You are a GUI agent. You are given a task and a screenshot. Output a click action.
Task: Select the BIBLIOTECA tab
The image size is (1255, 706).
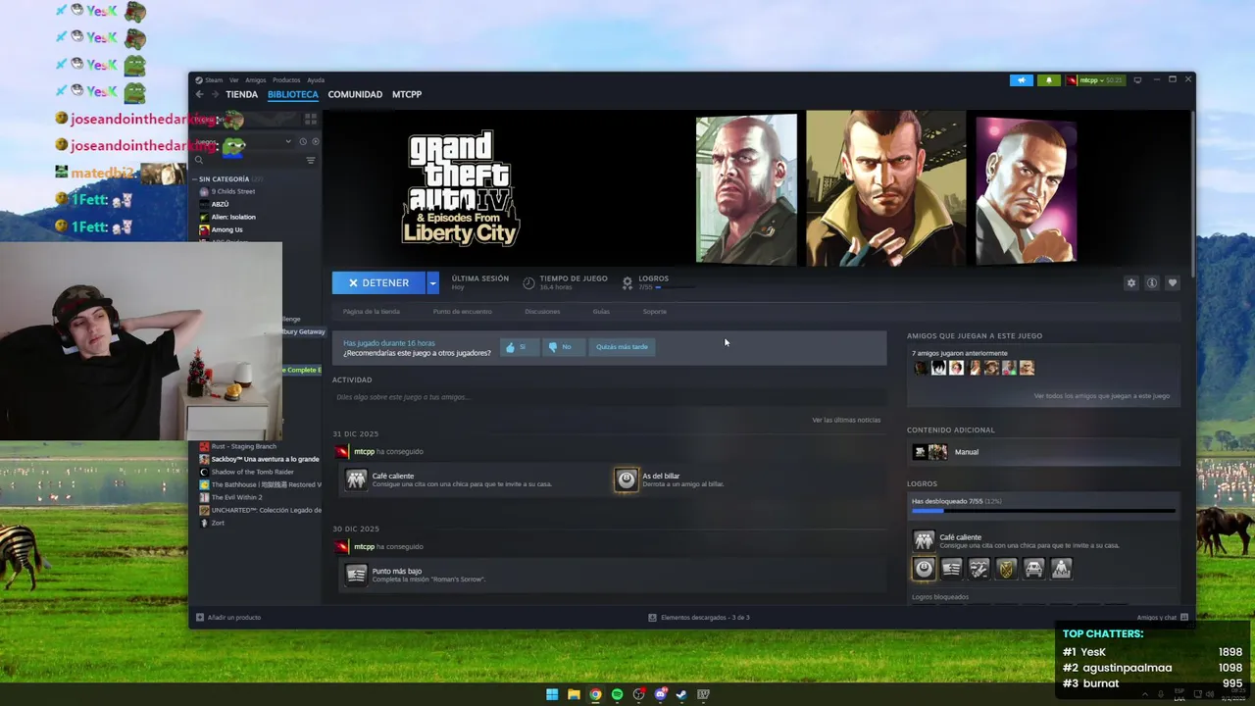[293, 94]
